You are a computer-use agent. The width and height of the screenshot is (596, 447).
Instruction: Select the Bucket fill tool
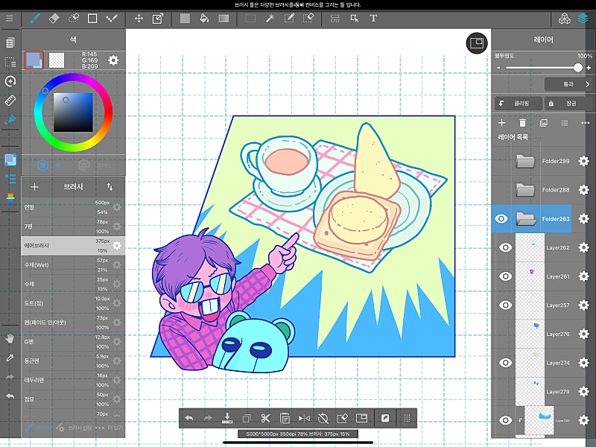tap(204, 18)
